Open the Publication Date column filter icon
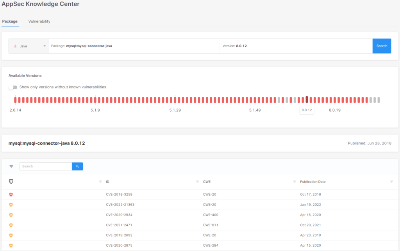Screen dimensions: 400x251 point(391,182)
